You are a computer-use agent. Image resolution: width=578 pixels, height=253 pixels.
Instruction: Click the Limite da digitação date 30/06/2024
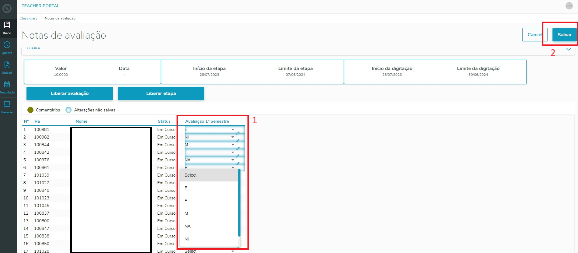478,75
